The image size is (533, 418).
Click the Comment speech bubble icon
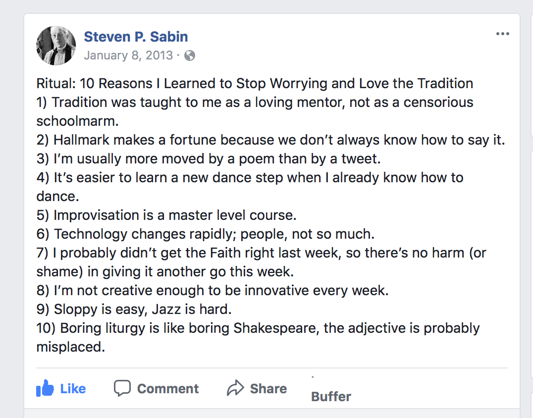pos(122,388)
